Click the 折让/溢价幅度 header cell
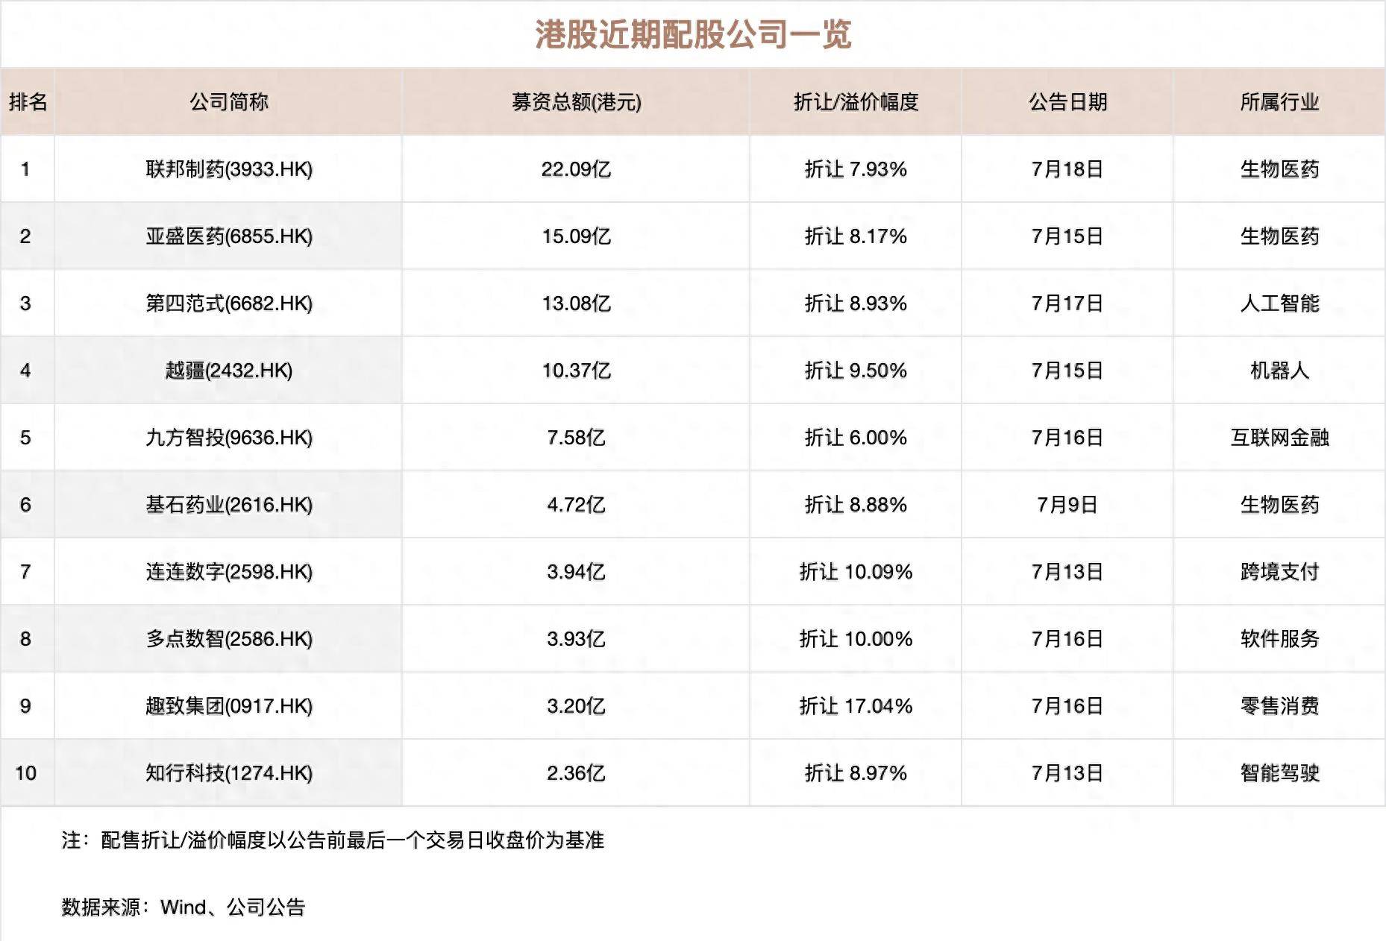This screenshot has width=1386, height=941. (856, 102)
